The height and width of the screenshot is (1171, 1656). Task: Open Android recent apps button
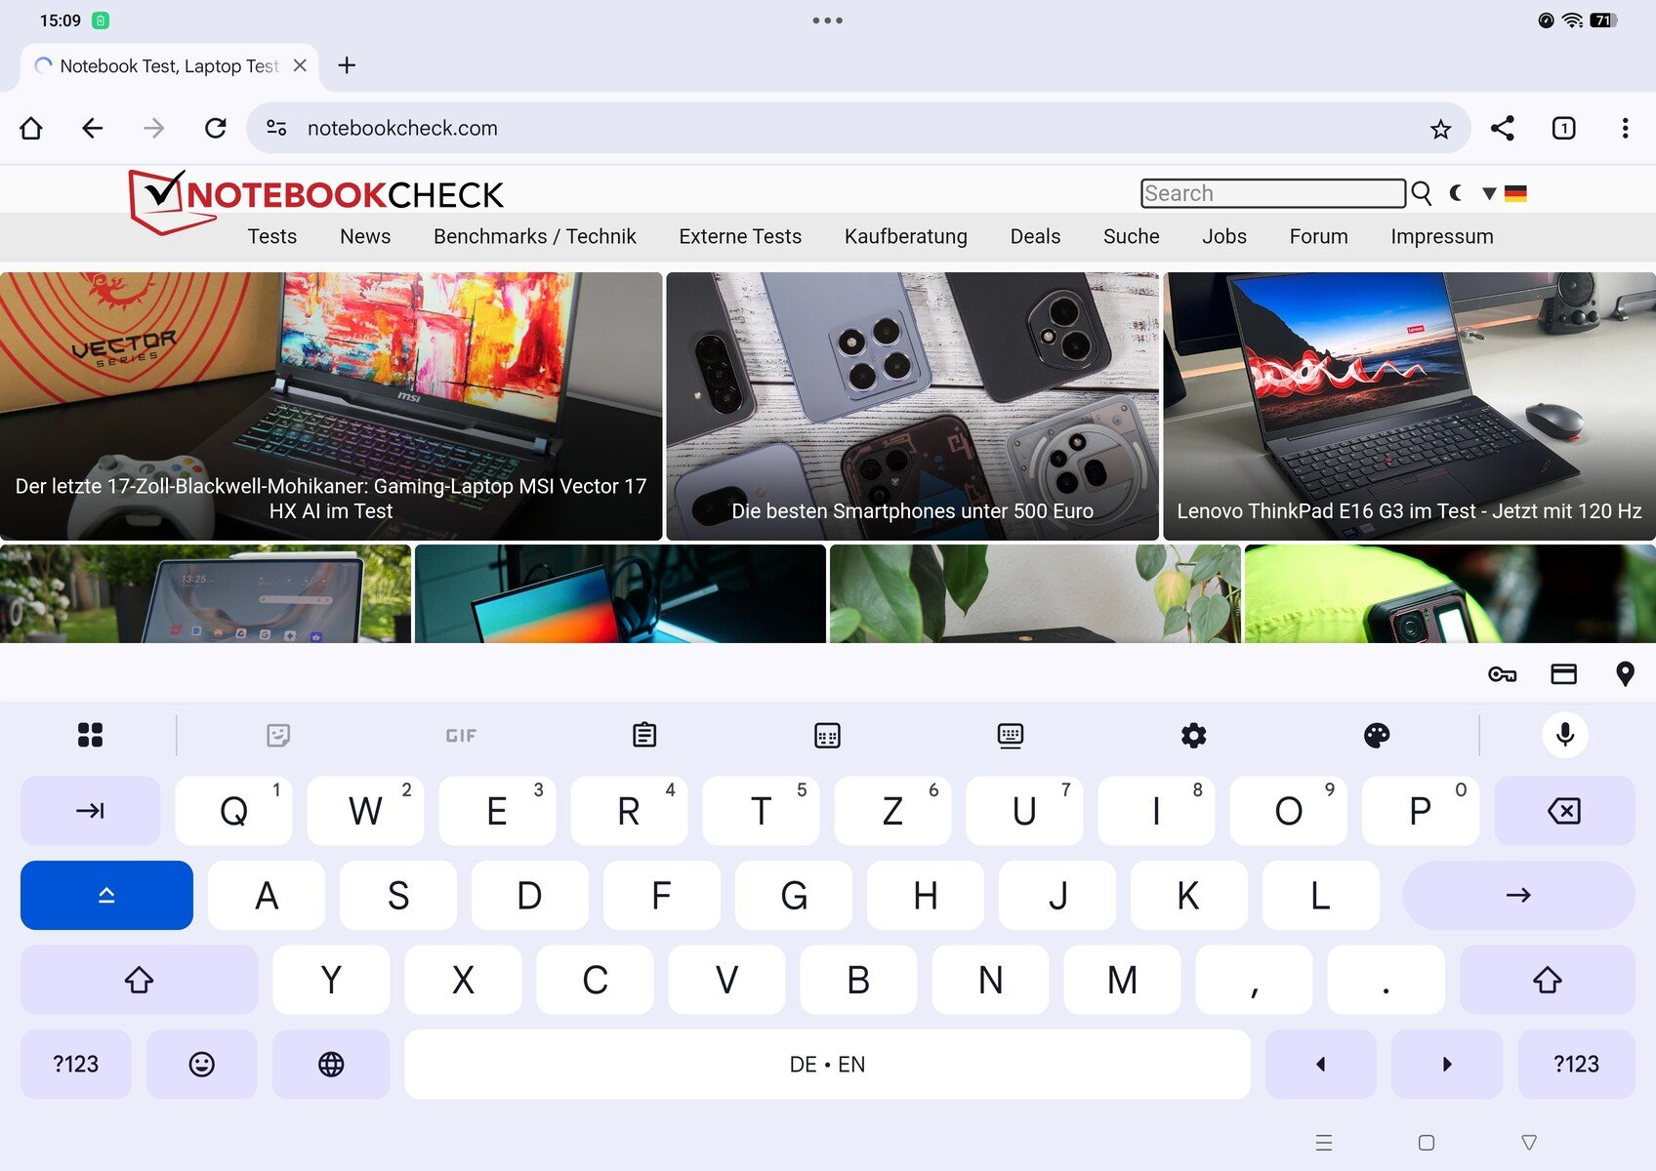pyautogui.click(x=1324, y=1143)
